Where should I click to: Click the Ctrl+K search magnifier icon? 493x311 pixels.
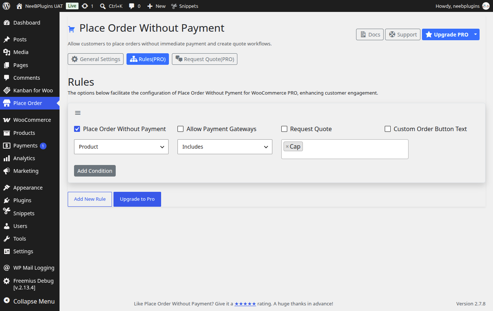(103, 6)
